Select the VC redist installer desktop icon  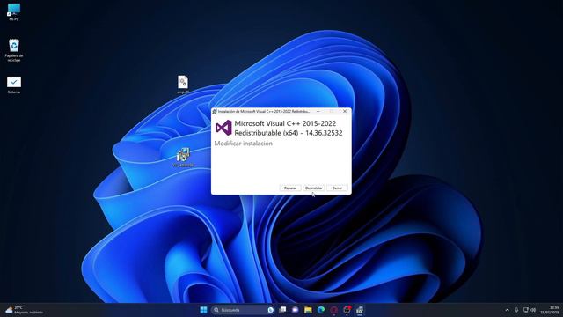183,157
